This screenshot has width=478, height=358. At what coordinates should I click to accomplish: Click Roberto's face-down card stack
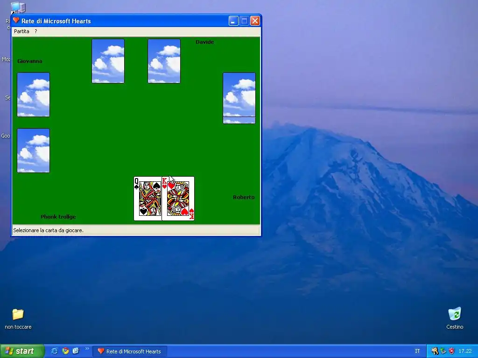point(239,98)
